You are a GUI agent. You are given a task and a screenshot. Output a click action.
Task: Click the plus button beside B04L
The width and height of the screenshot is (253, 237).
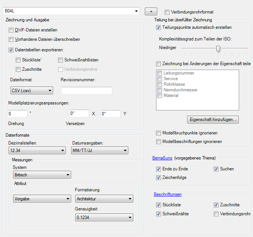151,11
